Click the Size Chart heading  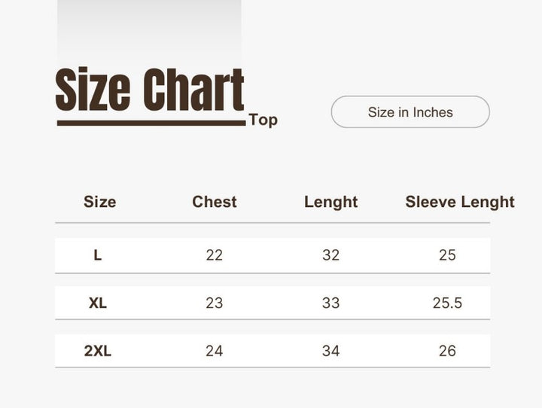(x=150, y=90)
